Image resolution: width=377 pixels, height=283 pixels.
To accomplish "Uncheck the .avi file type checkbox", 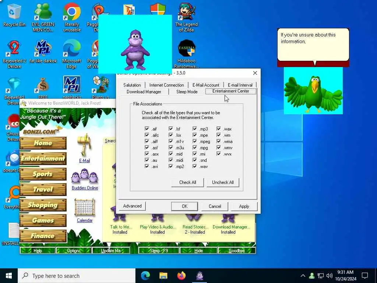I will pyautogui.click(x=147, y=166).
